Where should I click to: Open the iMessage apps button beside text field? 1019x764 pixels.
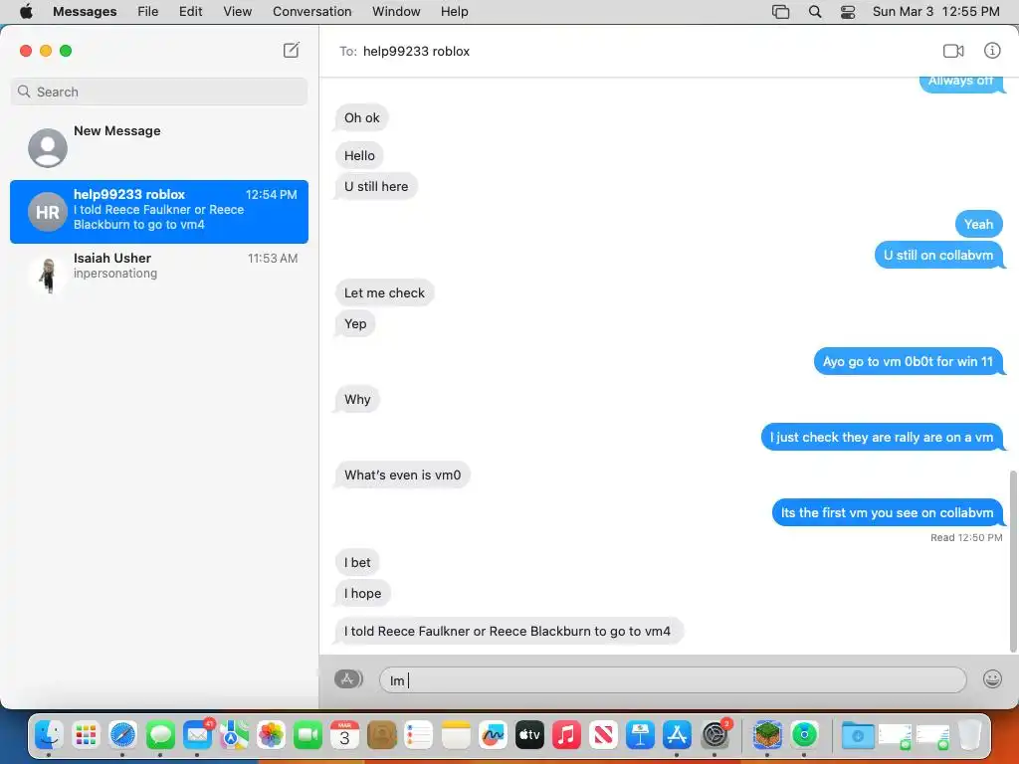point(348,678)
